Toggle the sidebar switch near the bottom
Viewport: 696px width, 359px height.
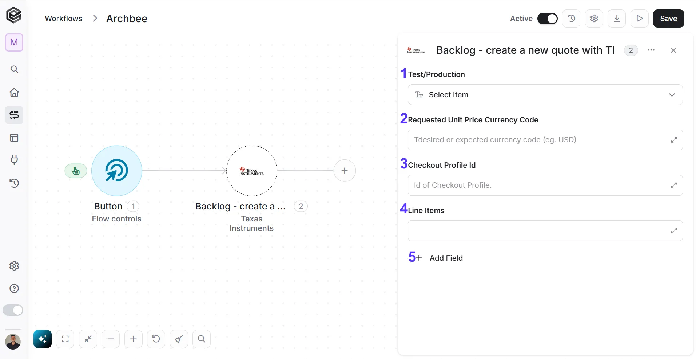[13, 310]
